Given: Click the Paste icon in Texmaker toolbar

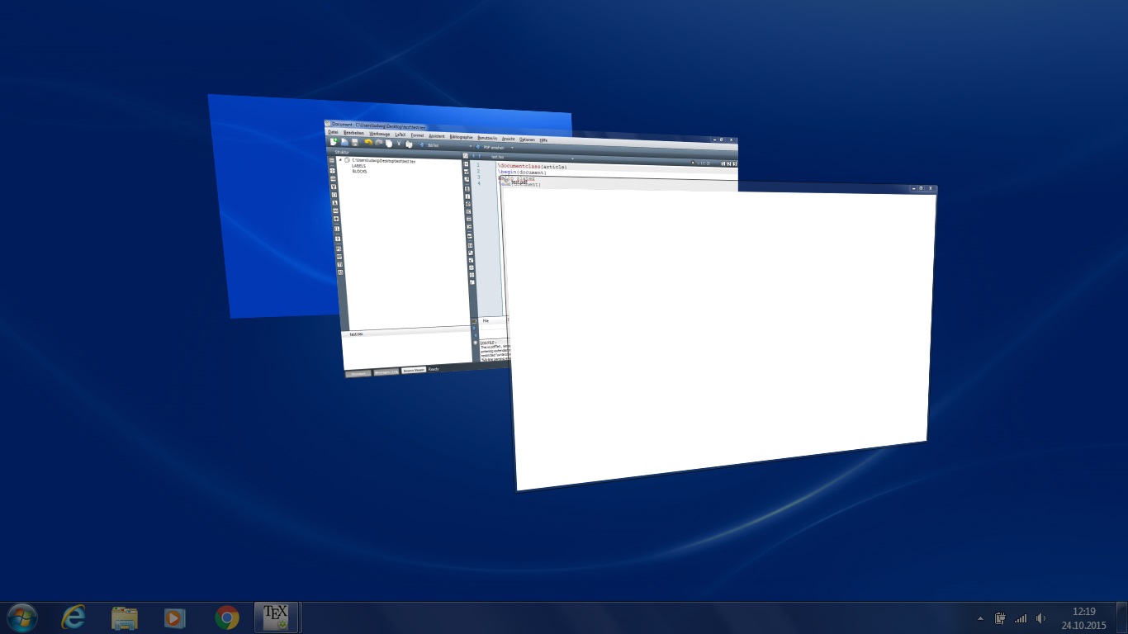Looking at the screenshot, I should (x=409, y=144).
